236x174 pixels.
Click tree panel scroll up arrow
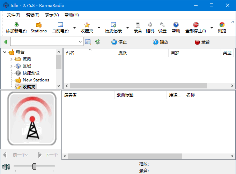click(x=59, y=52)
